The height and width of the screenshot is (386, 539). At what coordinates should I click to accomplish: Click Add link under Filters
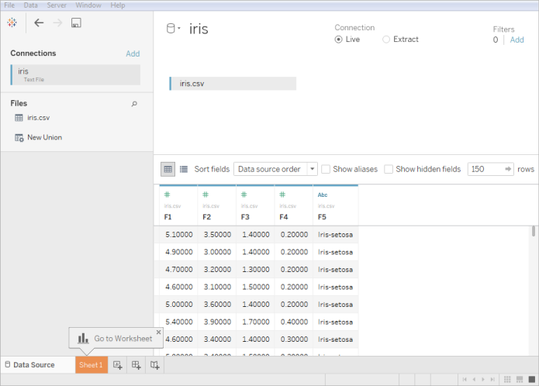tap(517, 40)
